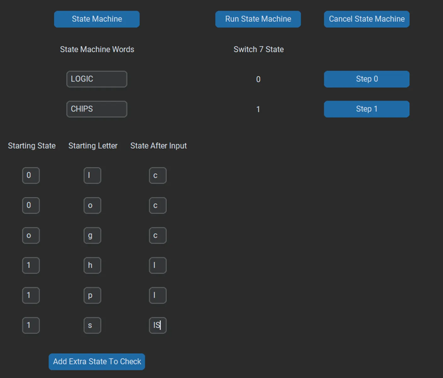This screenshot has height=378, width=443.
Task: Click the Starting State field containing letter o
Action: pos(31,235)
